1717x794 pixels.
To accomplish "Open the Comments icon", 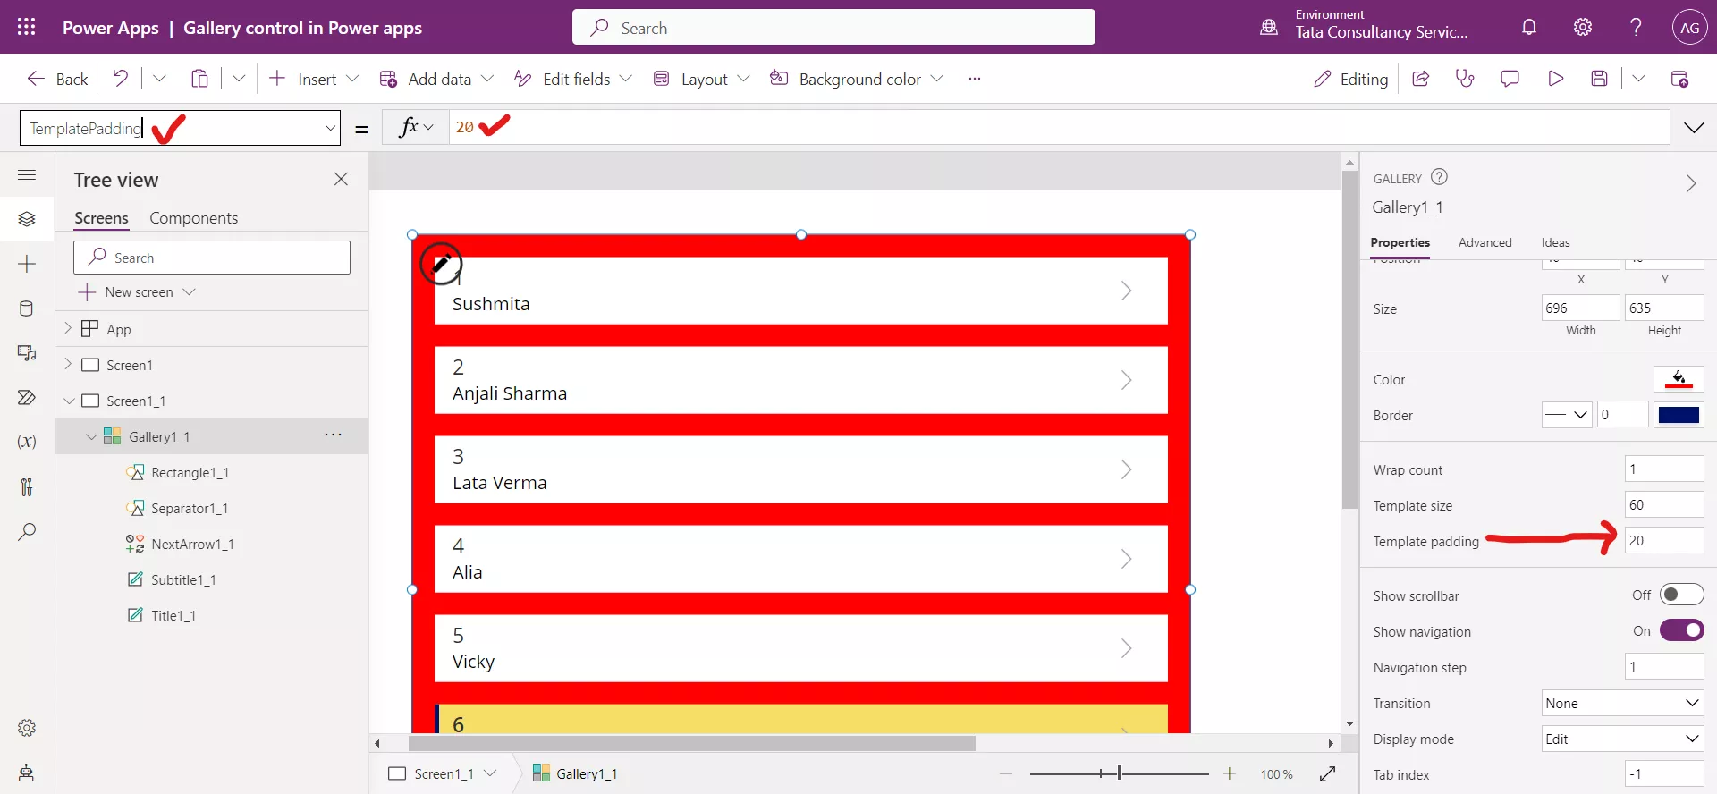I will pyautogui.click(x=1510, y=79).
